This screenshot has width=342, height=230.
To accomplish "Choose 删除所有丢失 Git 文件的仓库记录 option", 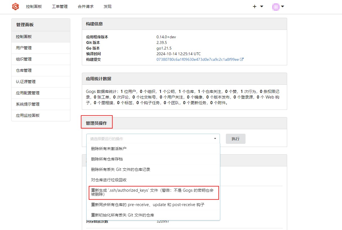I will click(x=153, y=169).
